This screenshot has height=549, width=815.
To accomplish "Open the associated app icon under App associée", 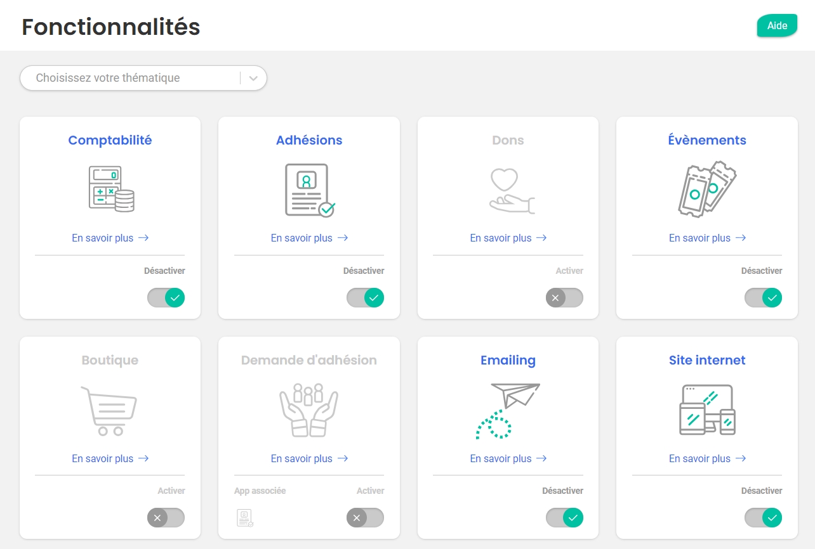I will pos(245,518).
